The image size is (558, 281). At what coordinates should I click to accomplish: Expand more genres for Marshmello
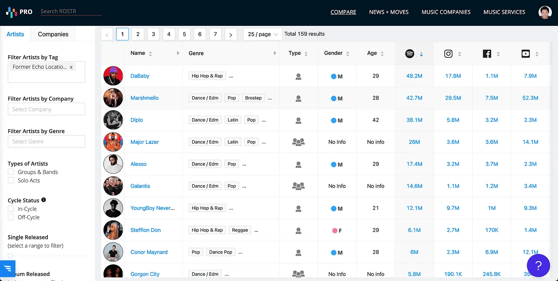(270, 98)
